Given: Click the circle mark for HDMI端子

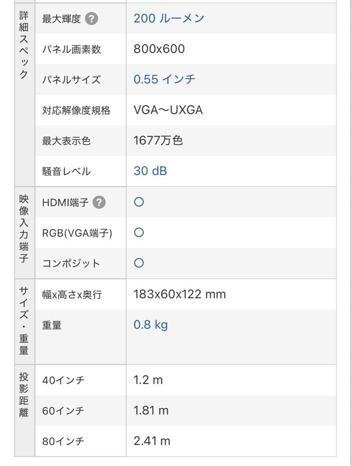Looking at the screenshot, I should 139,202.
